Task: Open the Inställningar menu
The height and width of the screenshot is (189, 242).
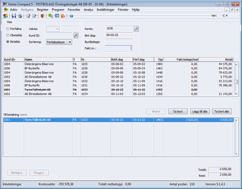Action: tap(106, 10)
